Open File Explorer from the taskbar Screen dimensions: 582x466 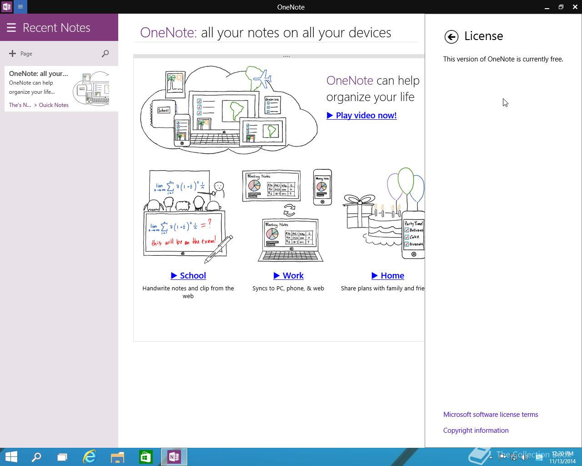coord(117,457)
